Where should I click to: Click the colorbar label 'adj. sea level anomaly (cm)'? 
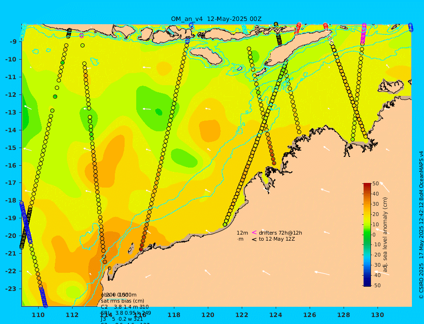point(385,235)
